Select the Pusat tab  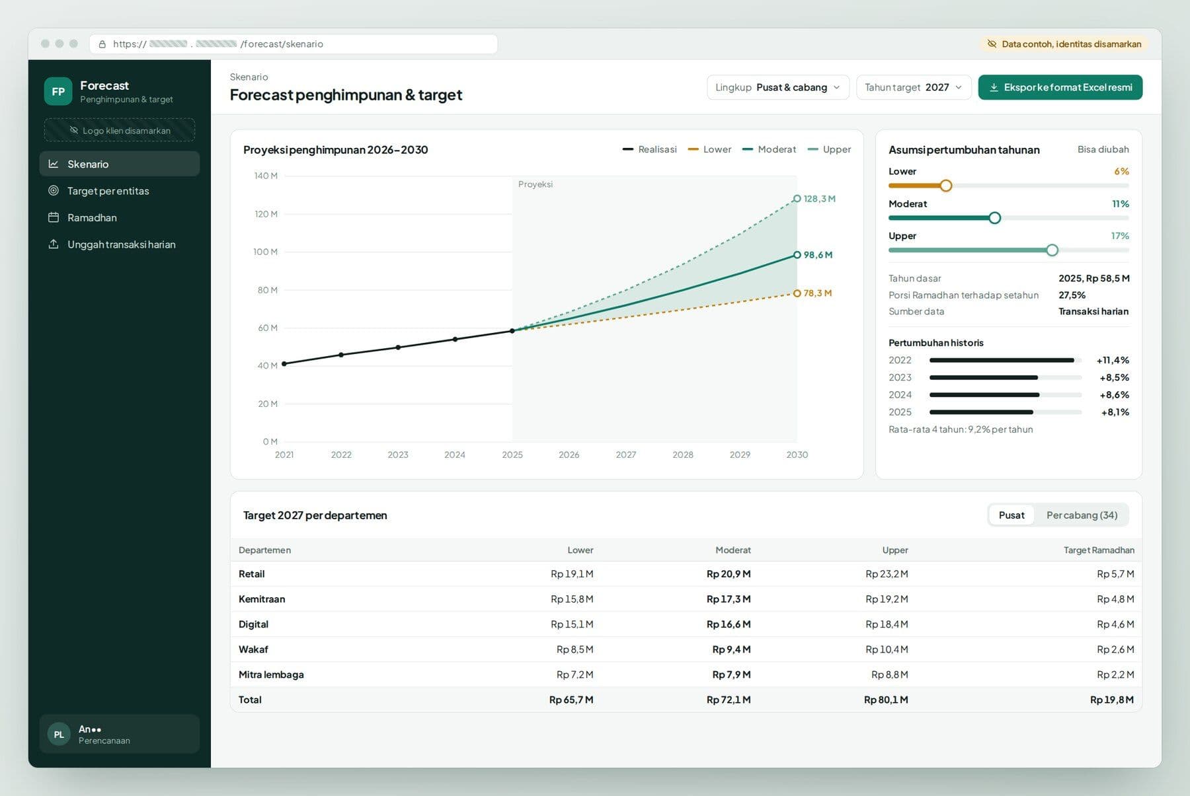[x=1011, y=515]
